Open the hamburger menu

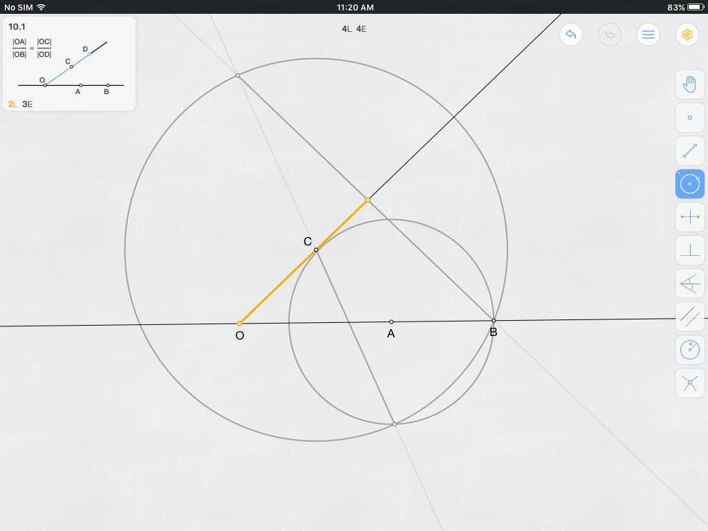click(648, 35)
